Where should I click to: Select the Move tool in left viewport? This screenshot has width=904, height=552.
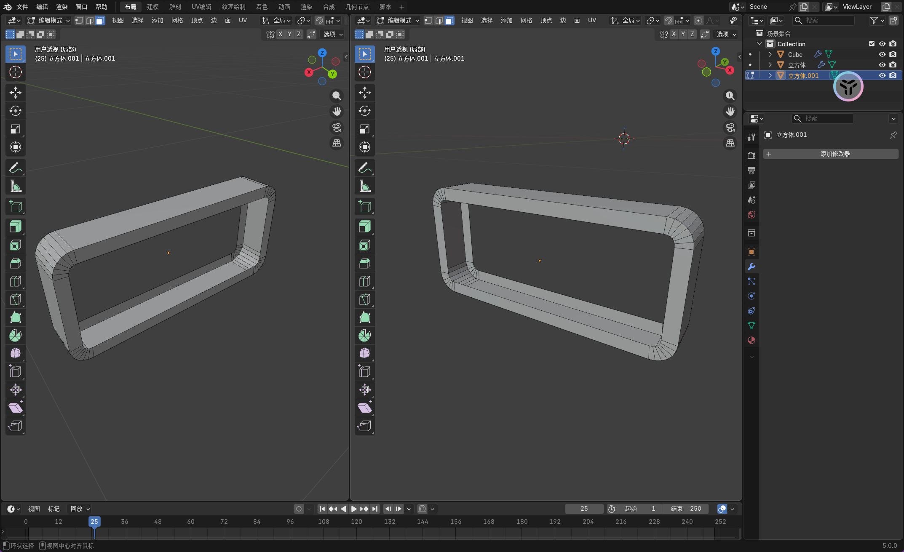(x=16, y=93)
